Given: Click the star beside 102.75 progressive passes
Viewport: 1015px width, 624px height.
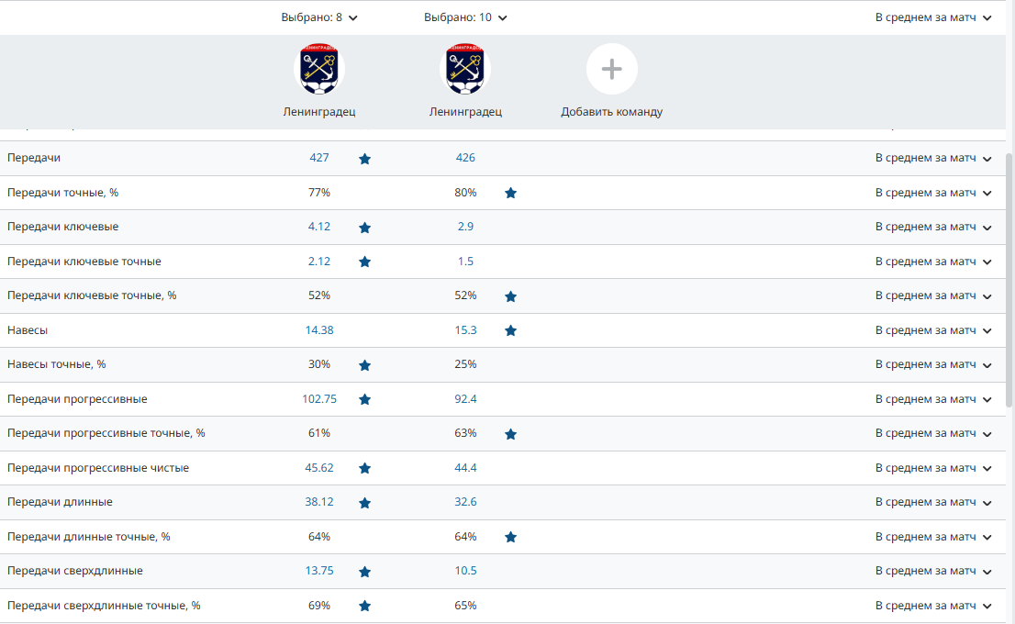Looking at the screenshot, I should pyautogui.click(x=364, y=399).
